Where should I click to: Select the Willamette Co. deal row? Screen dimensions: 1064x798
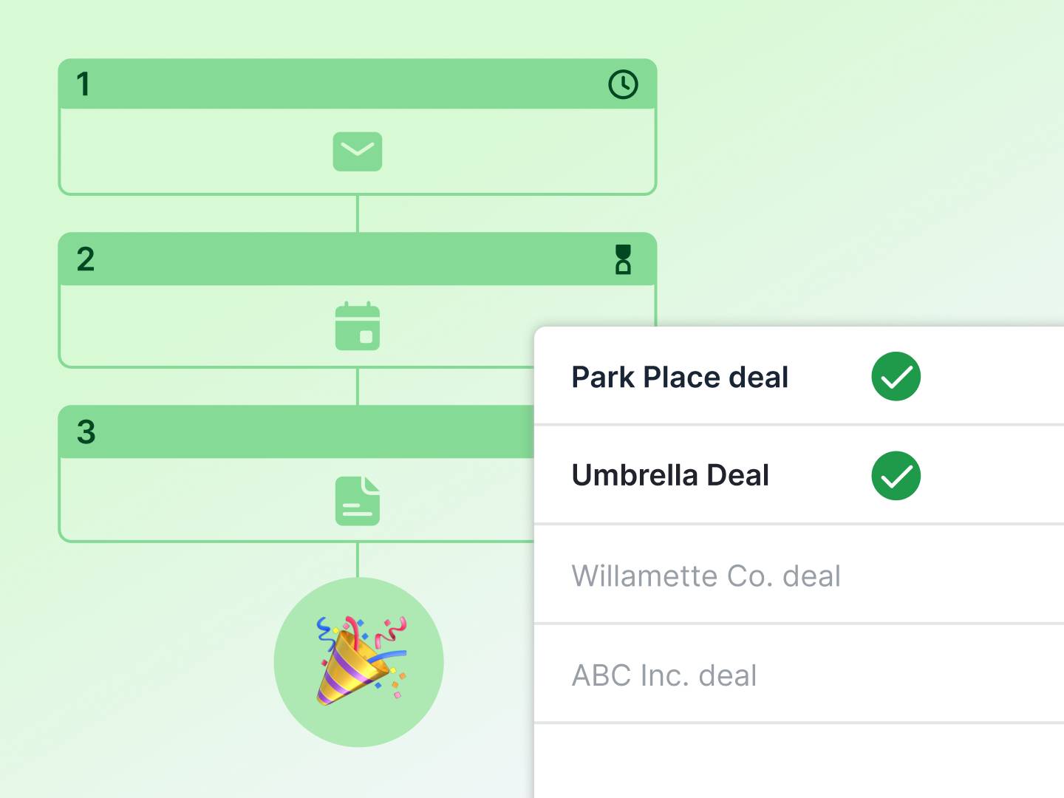pos(706,576)
